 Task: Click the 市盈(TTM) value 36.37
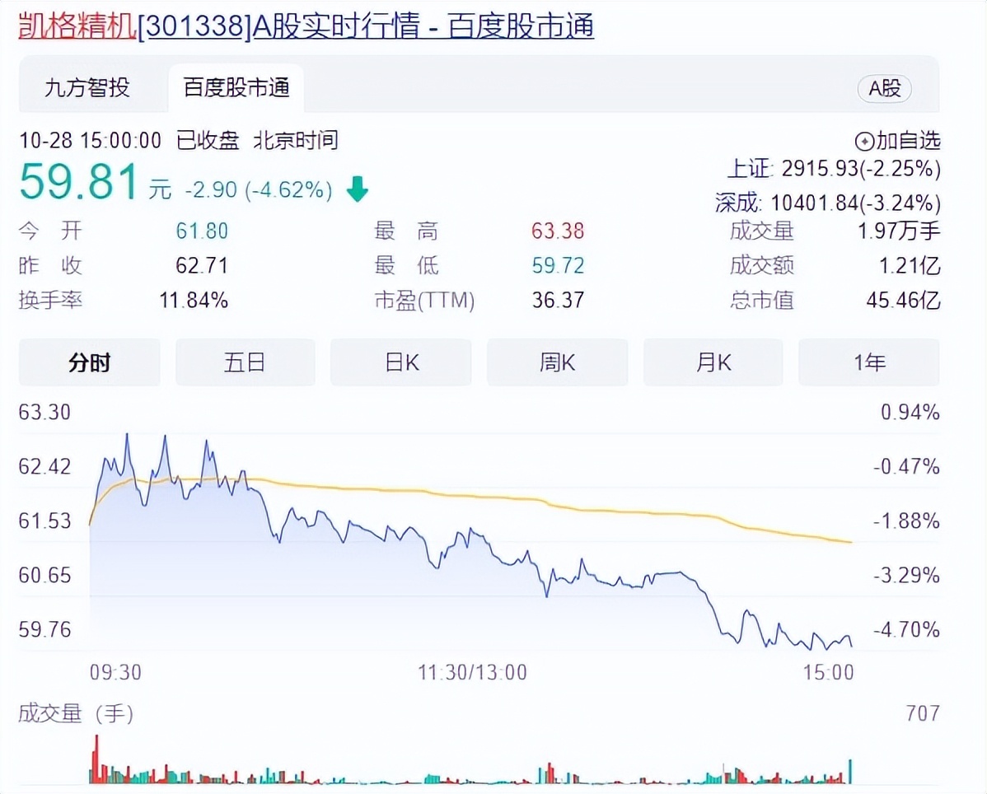tap(558, 301)
